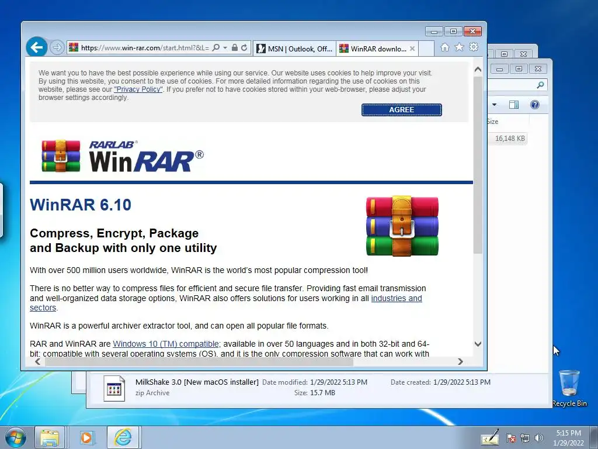
Task: Click the search magnifier in address bar
Action: (x=216, y=48)
